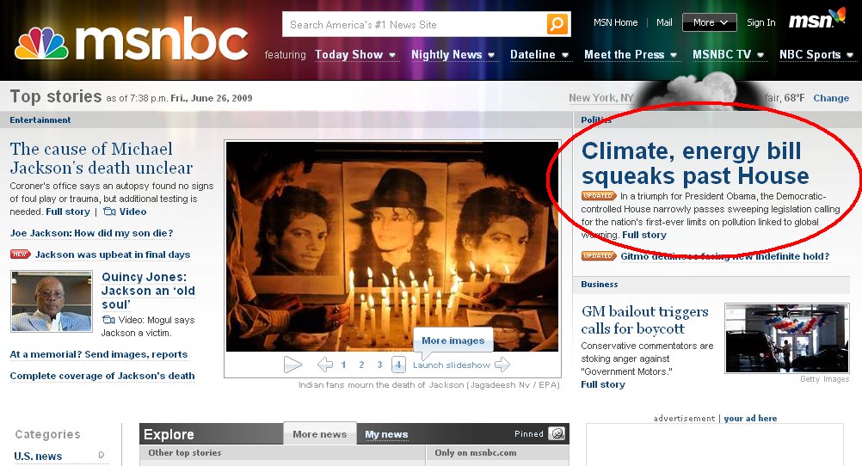Viewport: 862px width, 466px height.
Task: Go to previous slideshow image arrow
Action: tap(325, 365)
